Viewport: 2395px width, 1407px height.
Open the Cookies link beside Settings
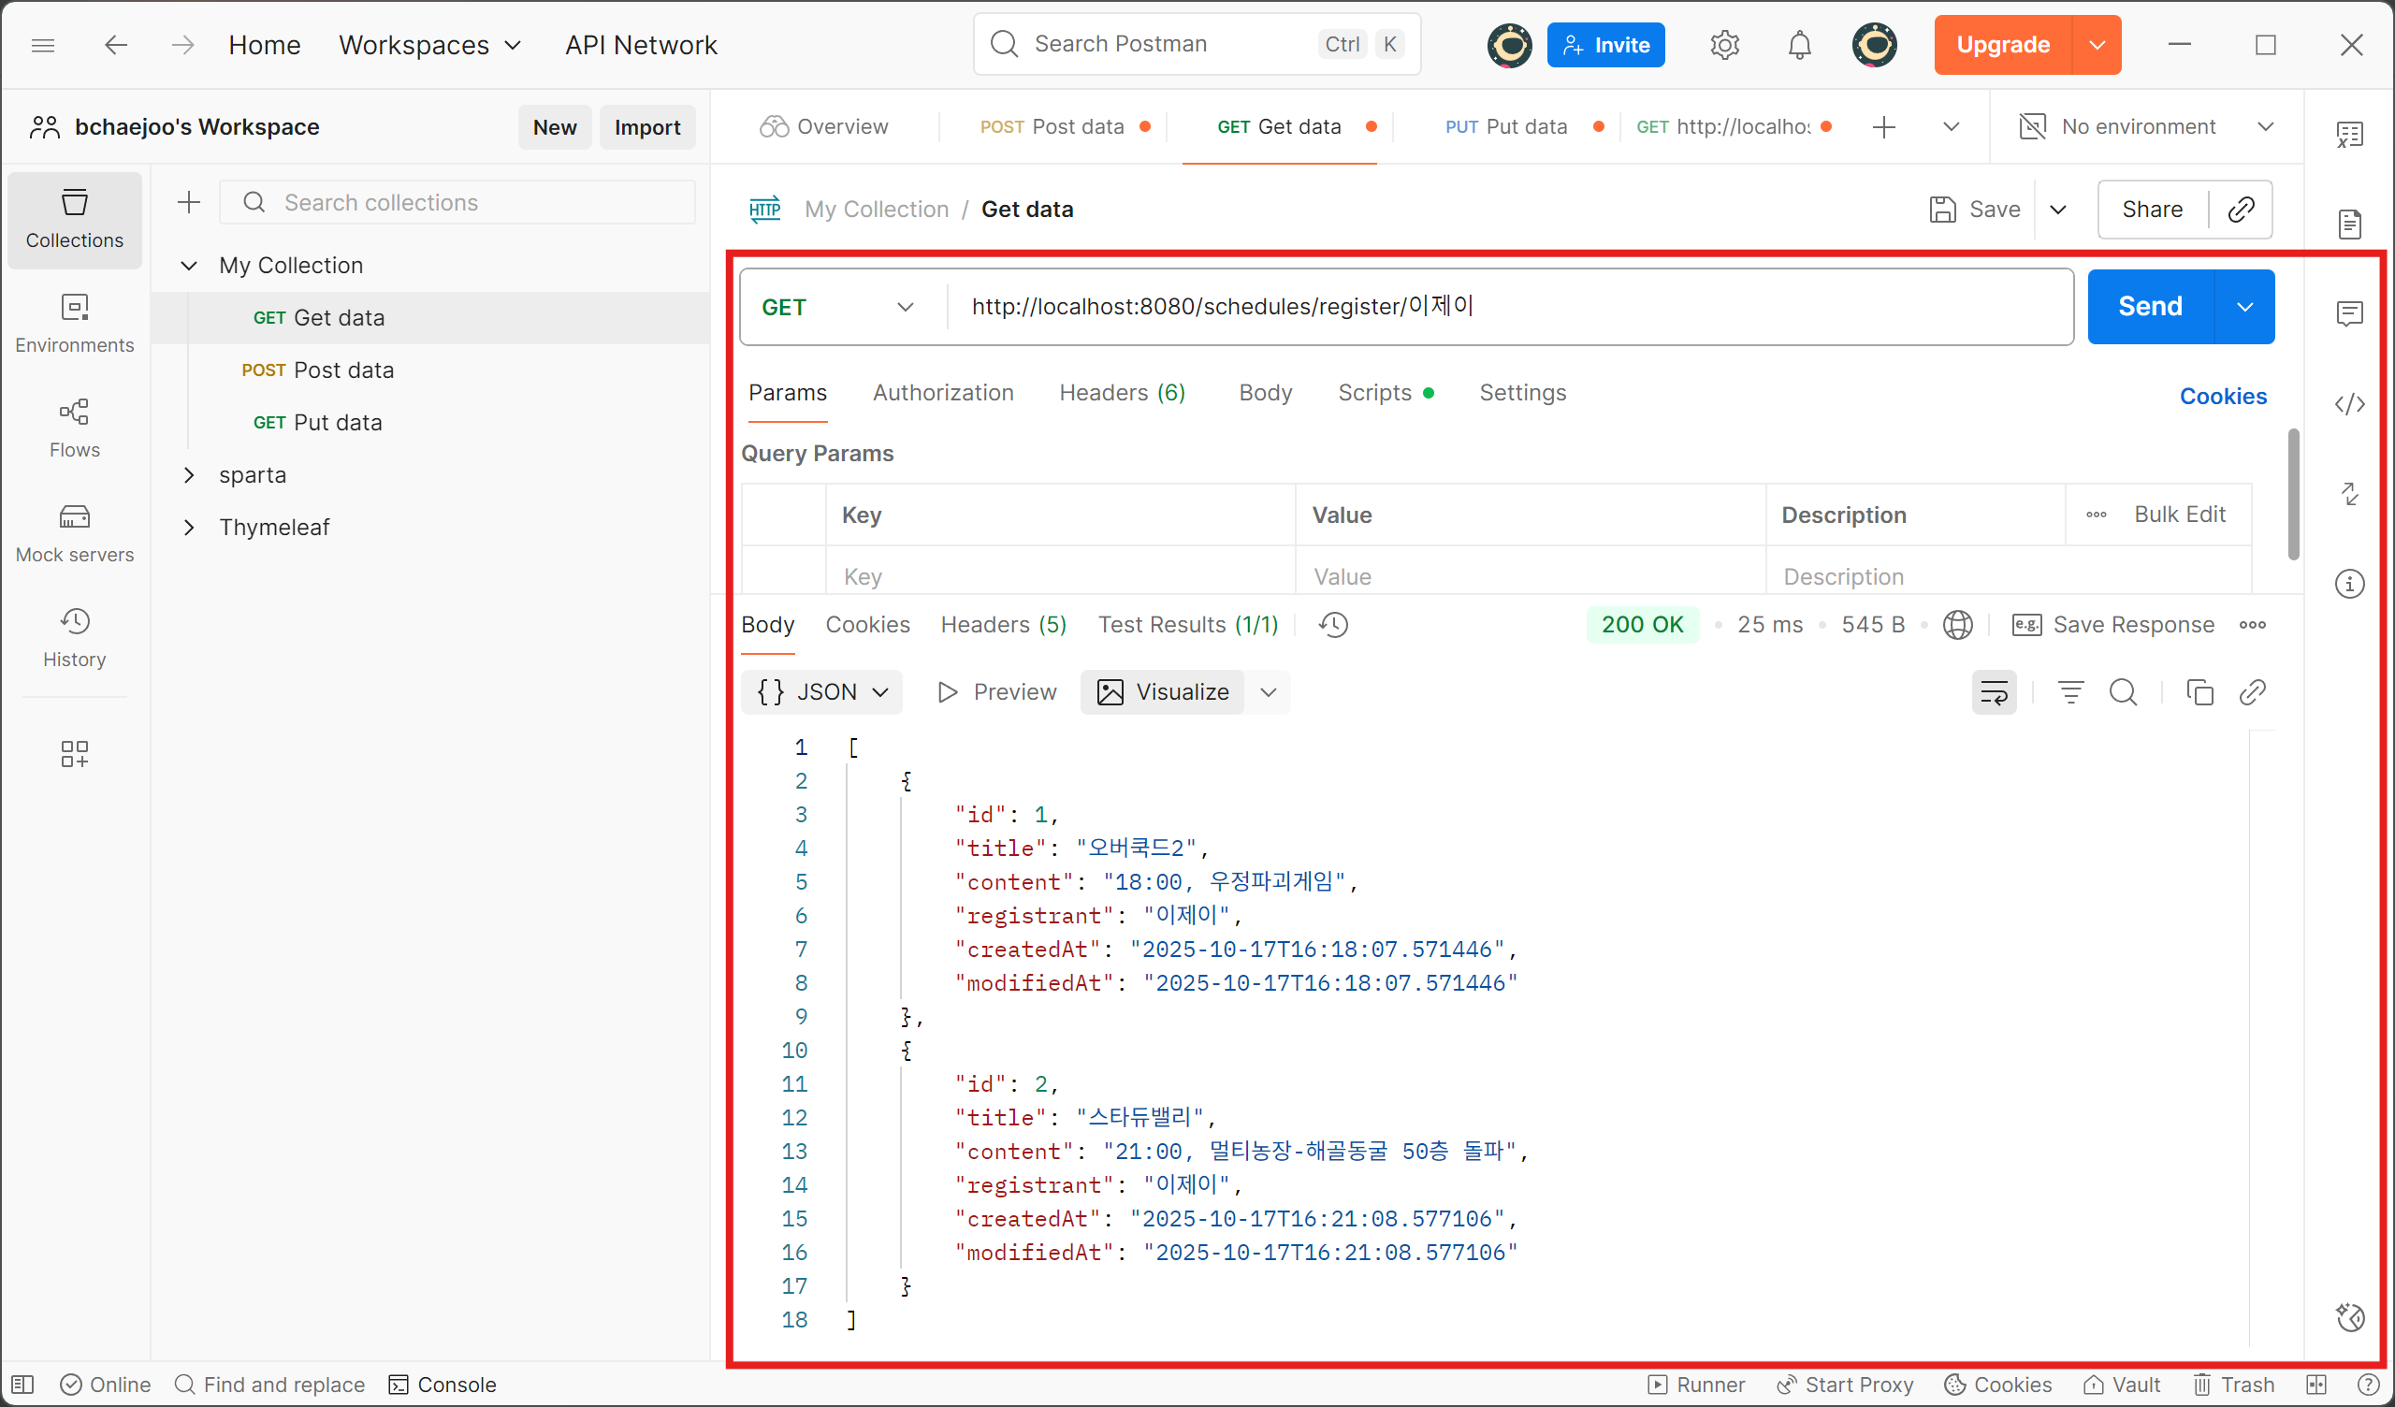[x=2222, y=396]
